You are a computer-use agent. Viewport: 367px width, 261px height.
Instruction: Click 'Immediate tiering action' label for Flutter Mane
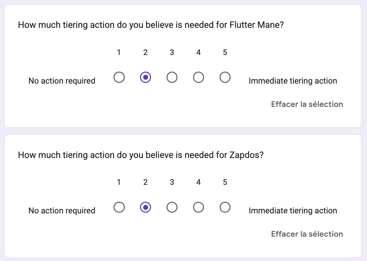pos(293,81)
